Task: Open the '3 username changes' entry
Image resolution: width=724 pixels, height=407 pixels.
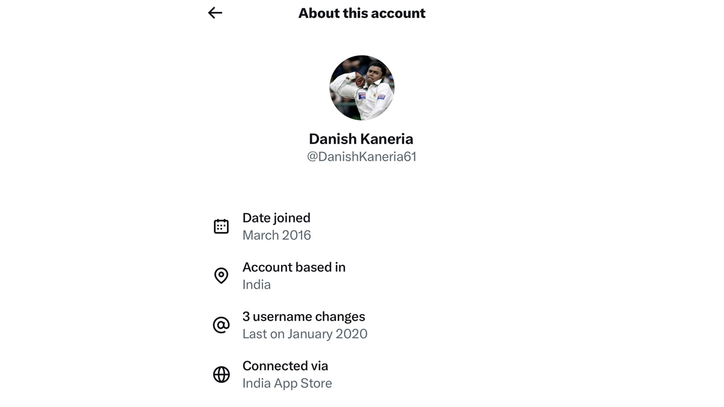Action: tap(303, 317)
